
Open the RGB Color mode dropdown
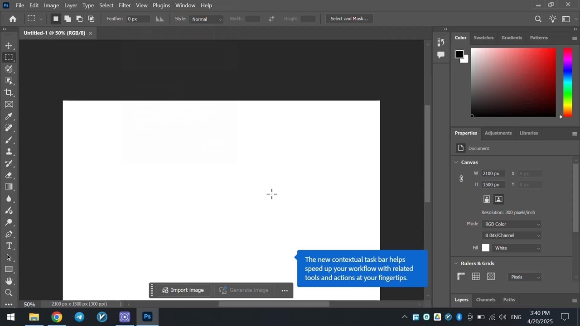[x=512, y=224]
